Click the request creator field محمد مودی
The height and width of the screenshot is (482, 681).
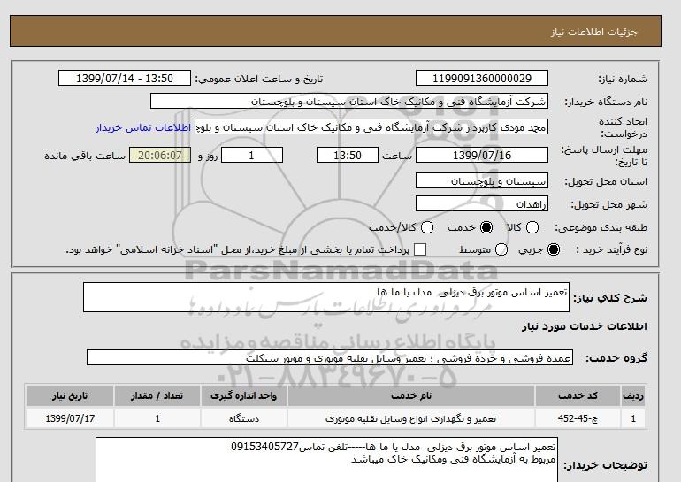(371, 127)
